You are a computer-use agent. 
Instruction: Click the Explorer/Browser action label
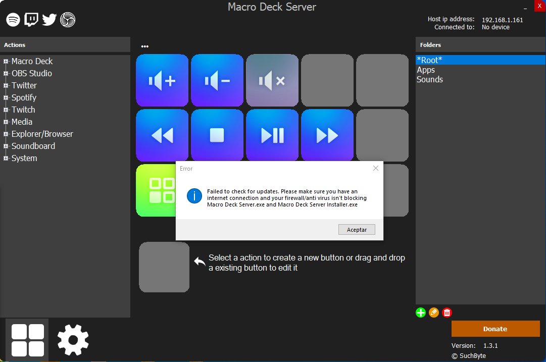point(42,134)
